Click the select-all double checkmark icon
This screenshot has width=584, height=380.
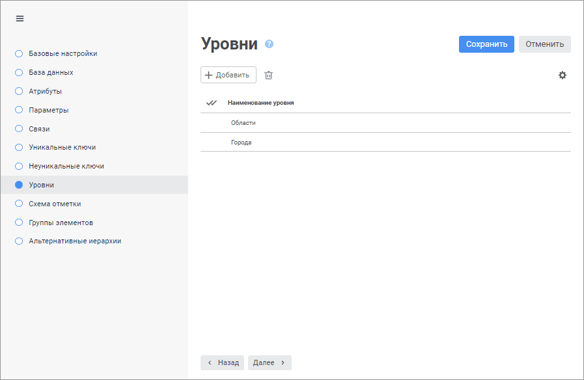[x=211, y=103]
